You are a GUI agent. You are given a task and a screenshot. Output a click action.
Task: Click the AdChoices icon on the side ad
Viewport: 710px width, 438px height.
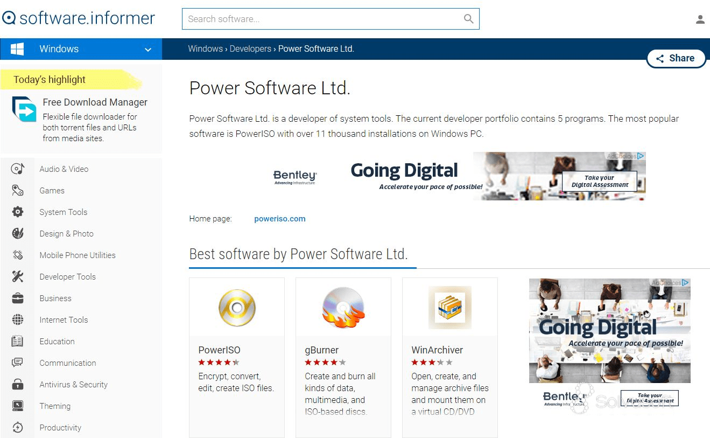pos(685,283)
